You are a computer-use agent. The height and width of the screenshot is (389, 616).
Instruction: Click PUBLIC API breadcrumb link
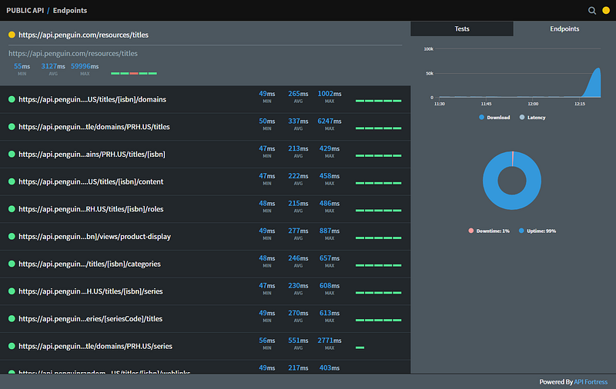25,11
